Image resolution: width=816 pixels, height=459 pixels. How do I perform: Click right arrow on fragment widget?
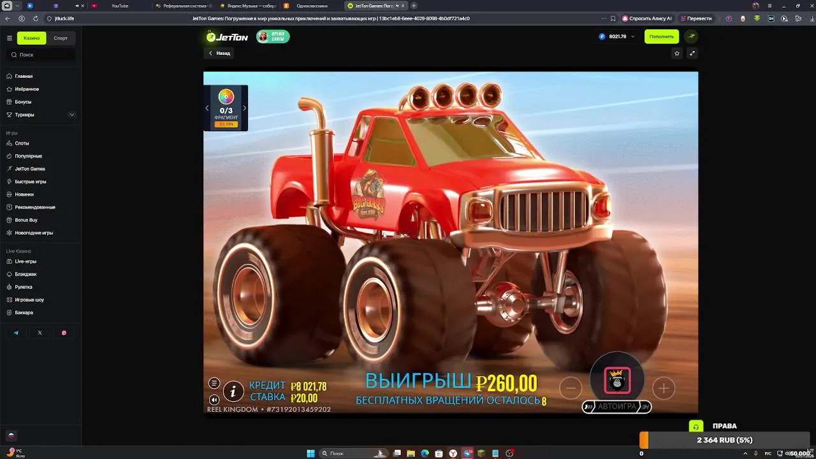[244, 108]
